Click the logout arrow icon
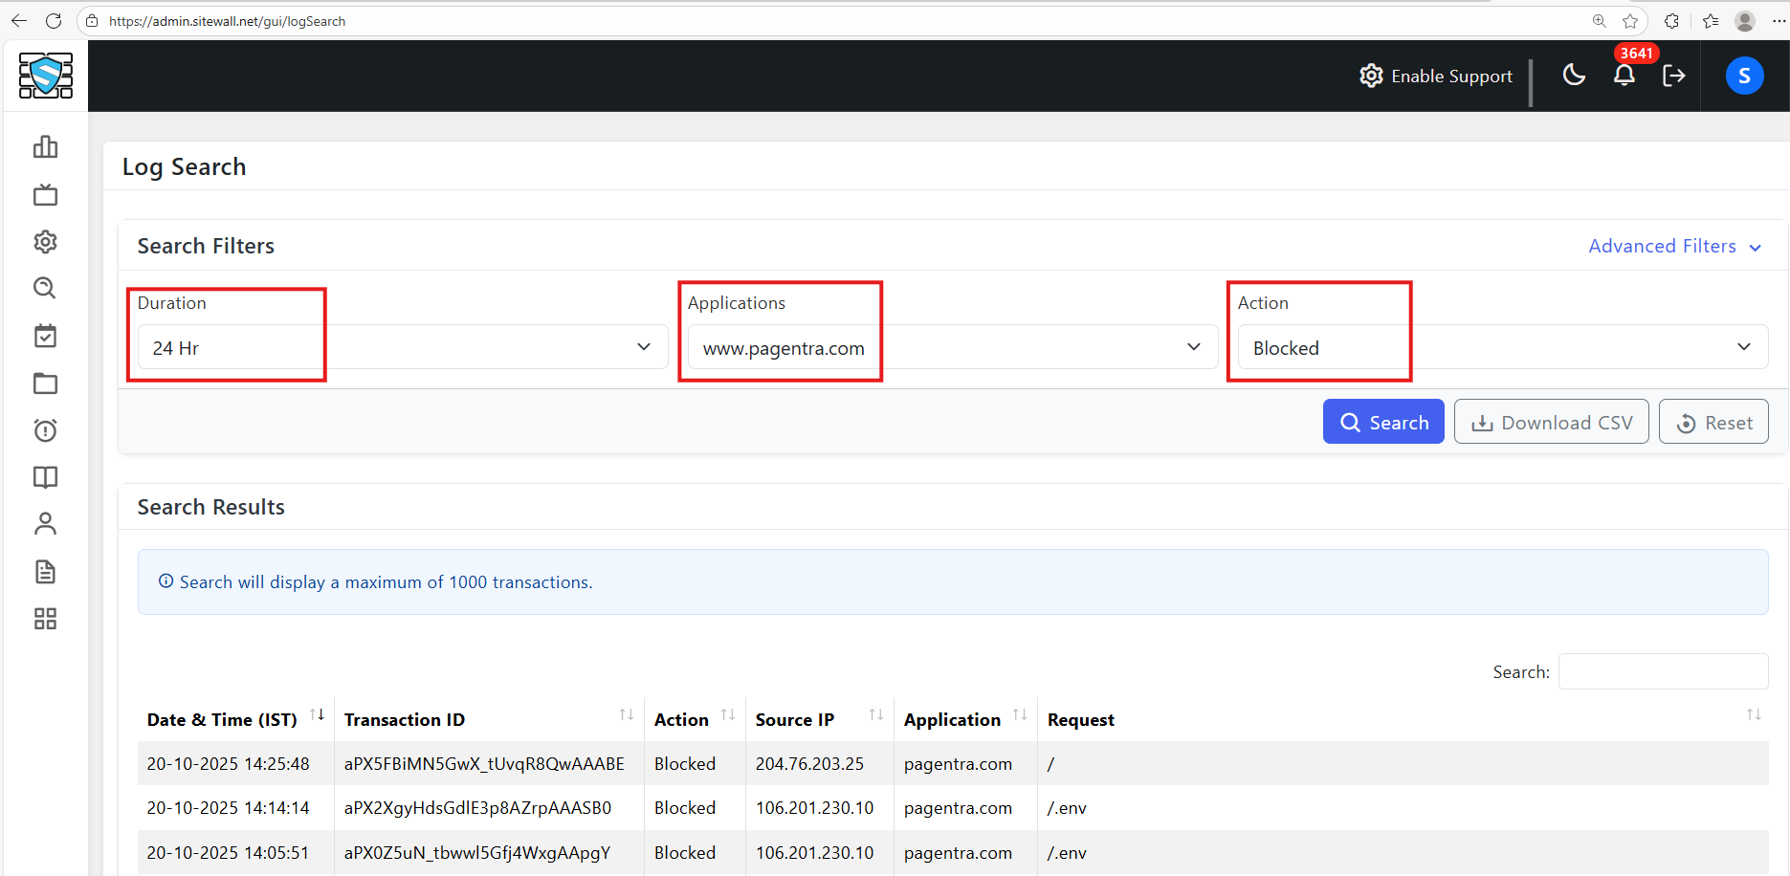 pos(1673,76)
